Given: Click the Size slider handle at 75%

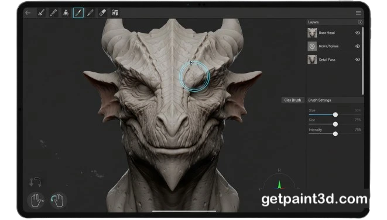Looking at the screenshot, I should (x=335, y=124).
